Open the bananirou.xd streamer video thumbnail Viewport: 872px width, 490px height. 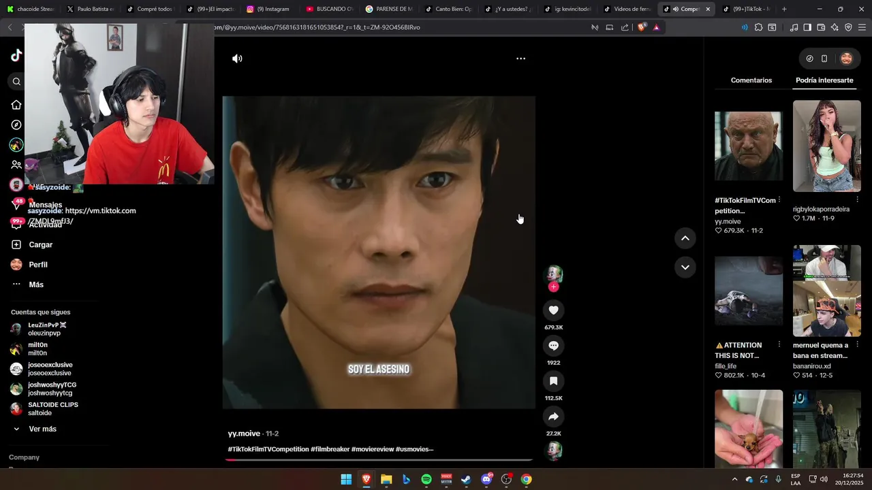coord(827,291)
